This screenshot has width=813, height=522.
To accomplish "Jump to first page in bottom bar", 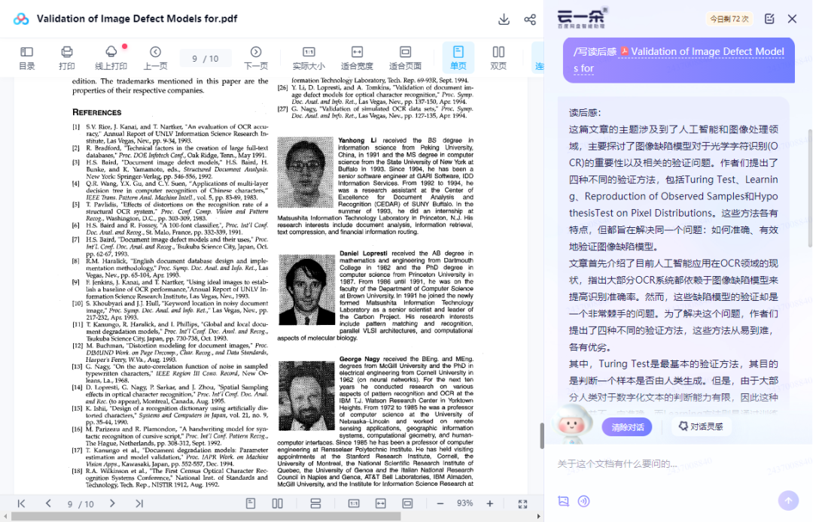I will [21, 503].
